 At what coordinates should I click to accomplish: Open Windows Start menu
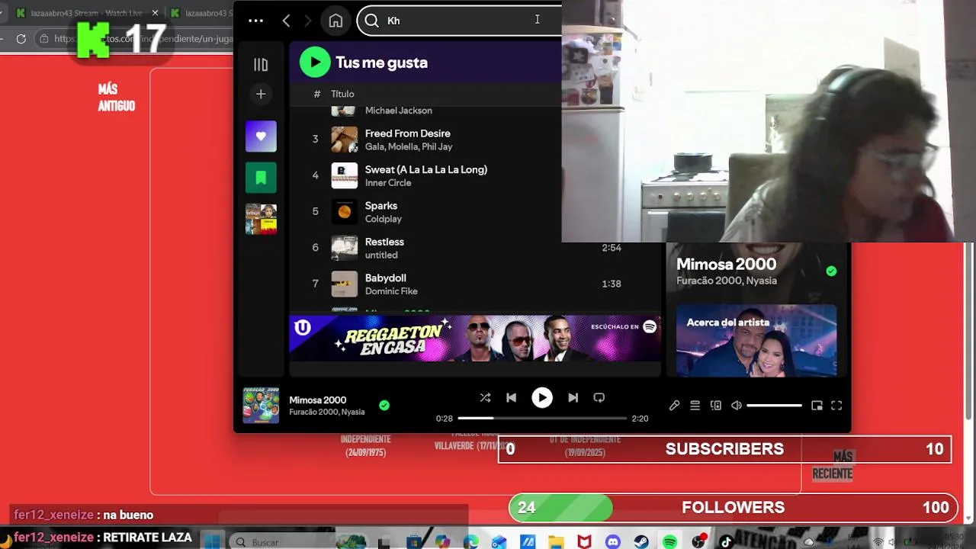tap(212, 541)
